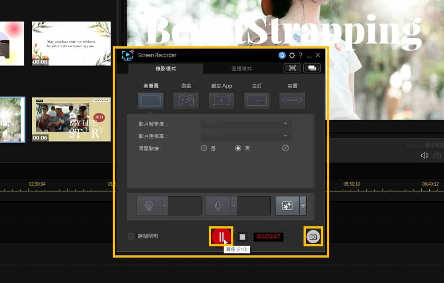Expand the microphone device dropdown arrow
Viewport: 444px width, 283px height.
[x=234, y=206]
